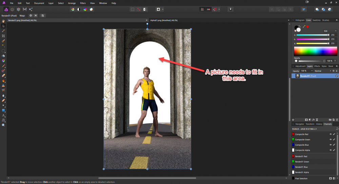339x184 pixels.
Task: Select the Artistic Text tool
Action: tap(3, 115)
